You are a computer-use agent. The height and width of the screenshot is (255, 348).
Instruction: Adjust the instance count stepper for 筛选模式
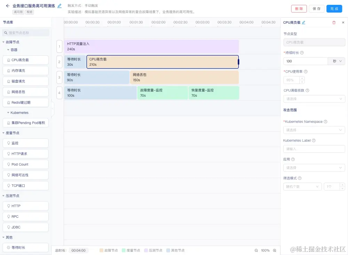pyautogui.click(x=342, y=187)
